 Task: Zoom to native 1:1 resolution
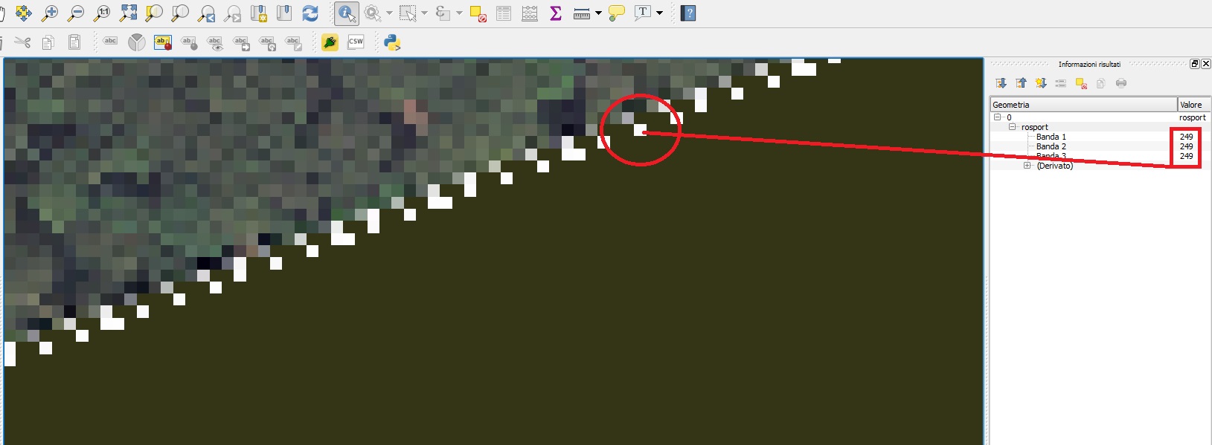coord(102,13)
